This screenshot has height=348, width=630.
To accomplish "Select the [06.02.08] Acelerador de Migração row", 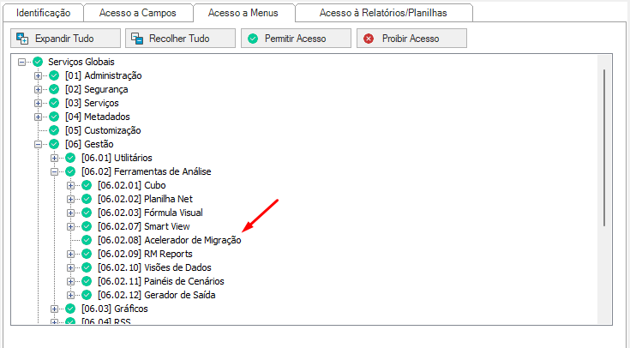I will point(169,240).
